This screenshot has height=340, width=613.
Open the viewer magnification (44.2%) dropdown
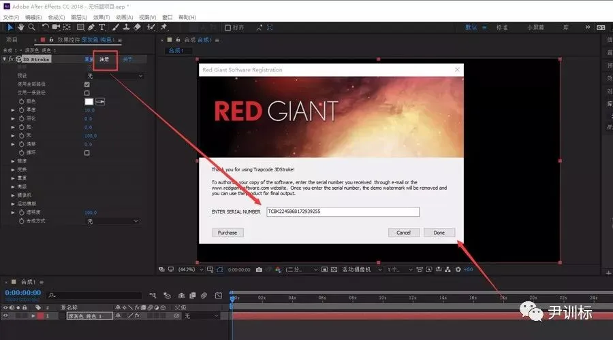click(x=191, y=270)
